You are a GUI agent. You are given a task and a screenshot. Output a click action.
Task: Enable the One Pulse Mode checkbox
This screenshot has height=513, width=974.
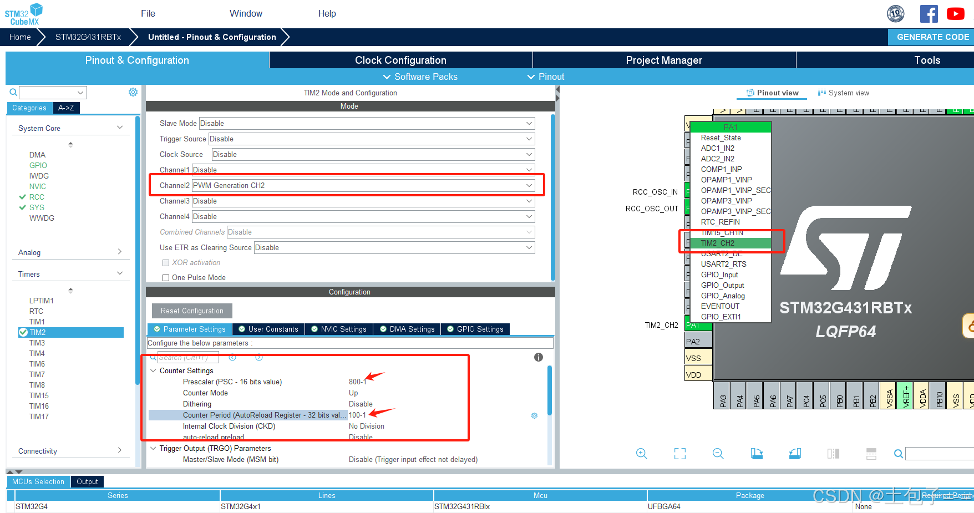166,277
